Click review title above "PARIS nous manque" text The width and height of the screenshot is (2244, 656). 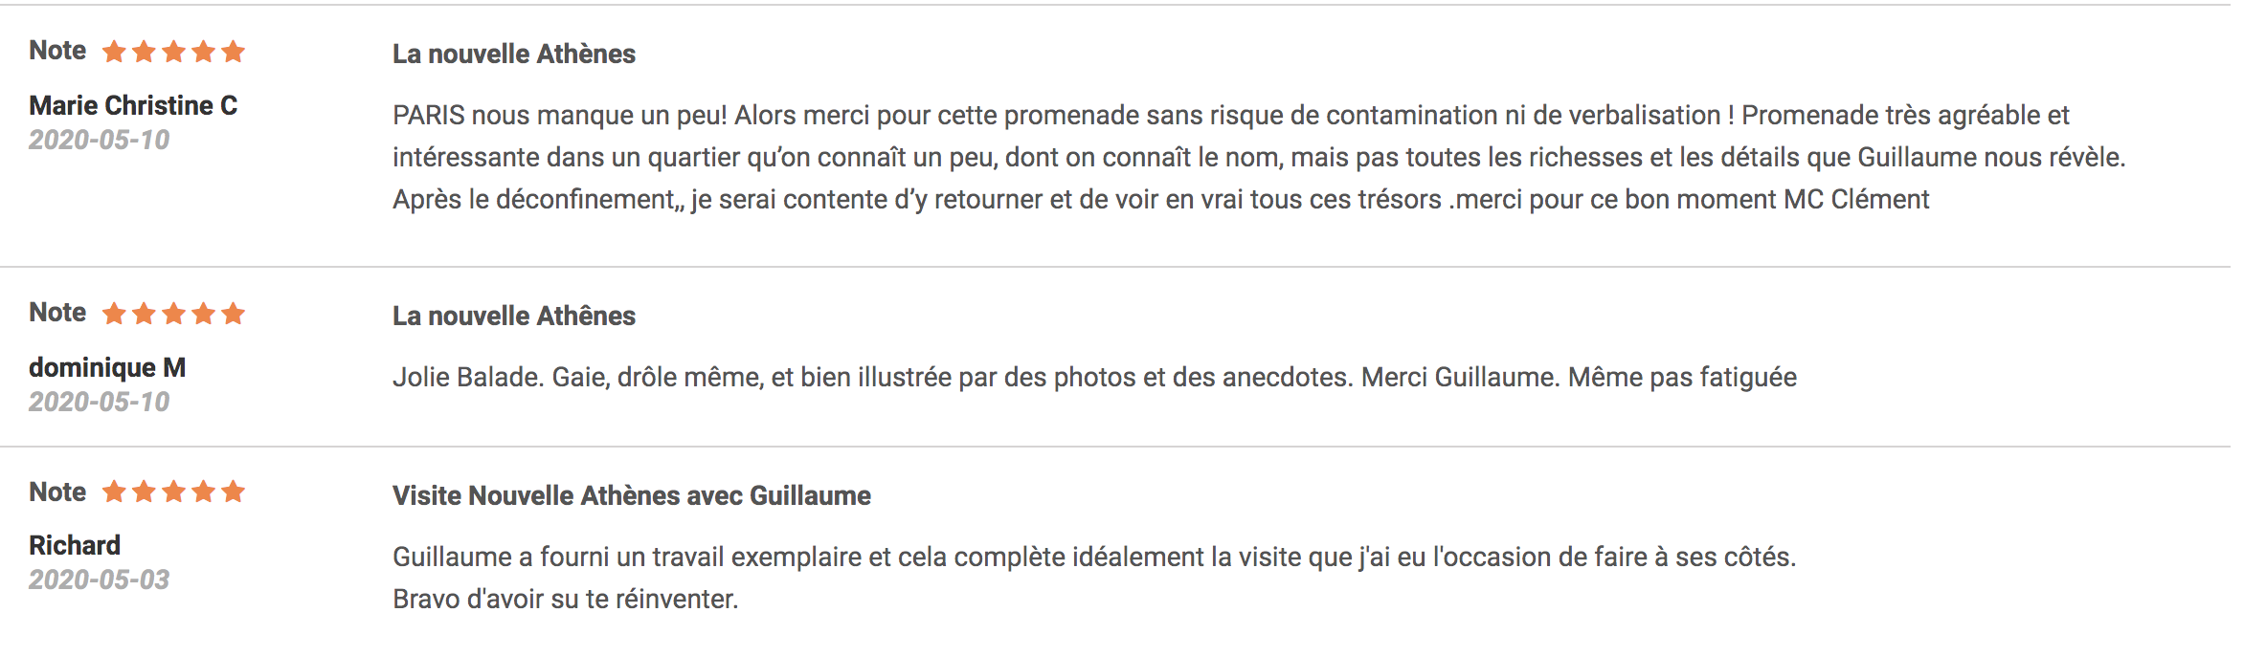513,54
